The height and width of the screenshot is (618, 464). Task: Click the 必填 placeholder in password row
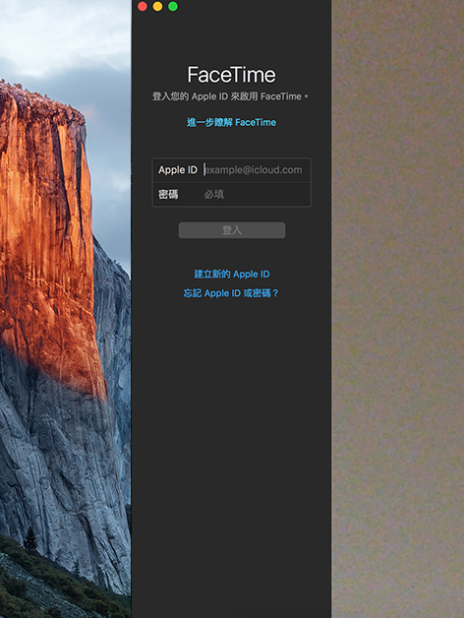coord(214,194)
